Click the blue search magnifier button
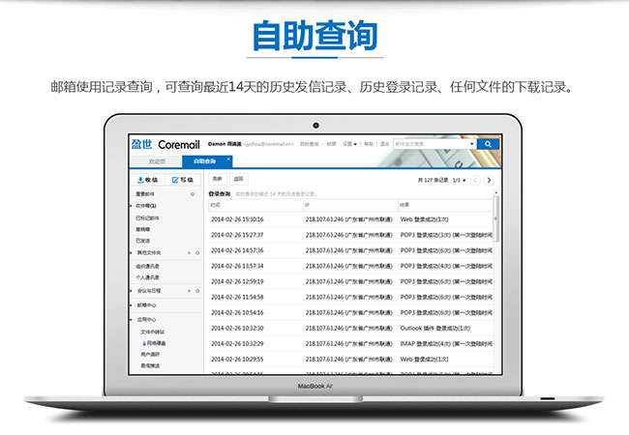Image resolution: width=629 pixels, height=435 pixels. (x=489, y=144)
